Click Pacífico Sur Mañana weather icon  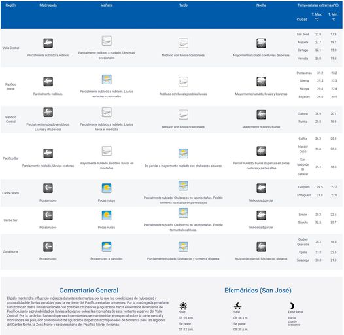tap(107, 151)
